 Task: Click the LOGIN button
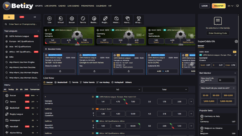pyautogui.click(x=204, y=6)
